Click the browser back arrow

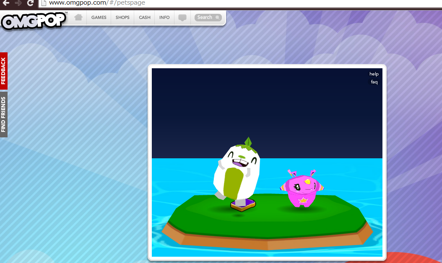[6, 3]
